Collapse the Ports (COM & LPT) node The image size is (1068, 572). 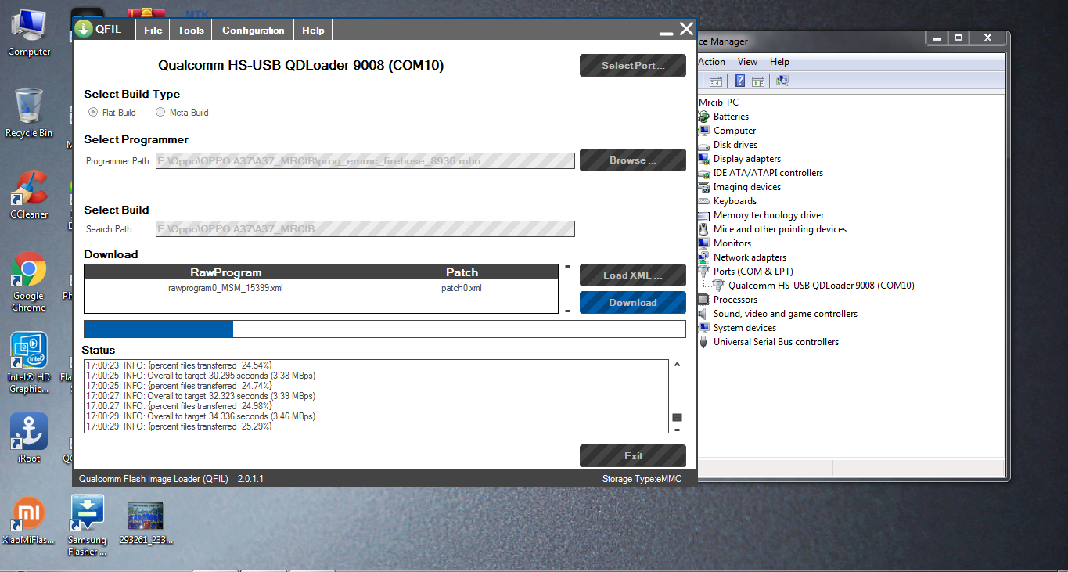click(x=753, y=272)
